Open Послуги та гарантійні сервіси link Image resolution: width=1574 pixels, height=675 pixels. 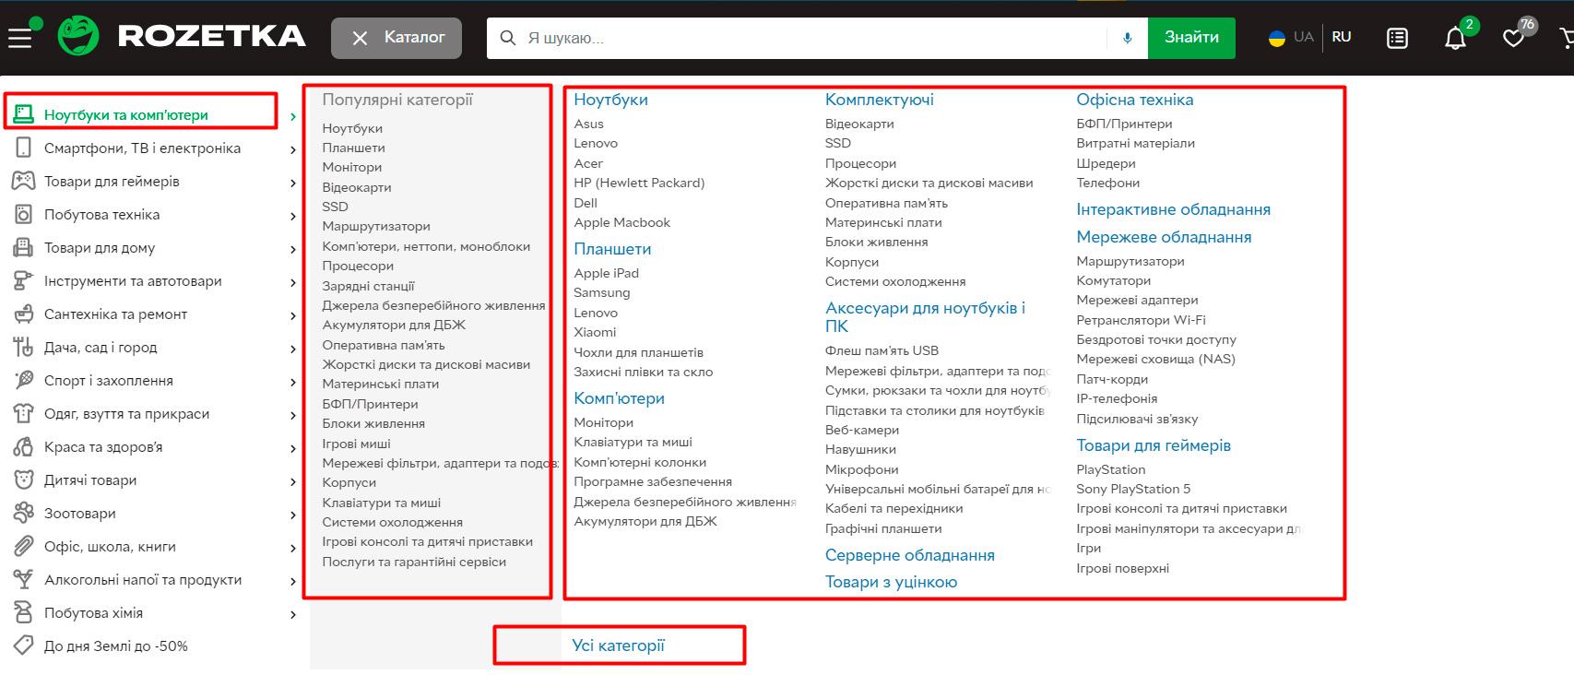(414, 562)
